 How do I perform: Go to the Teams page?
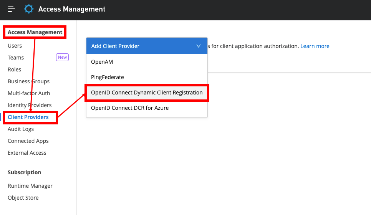click(x=16, y=58)
